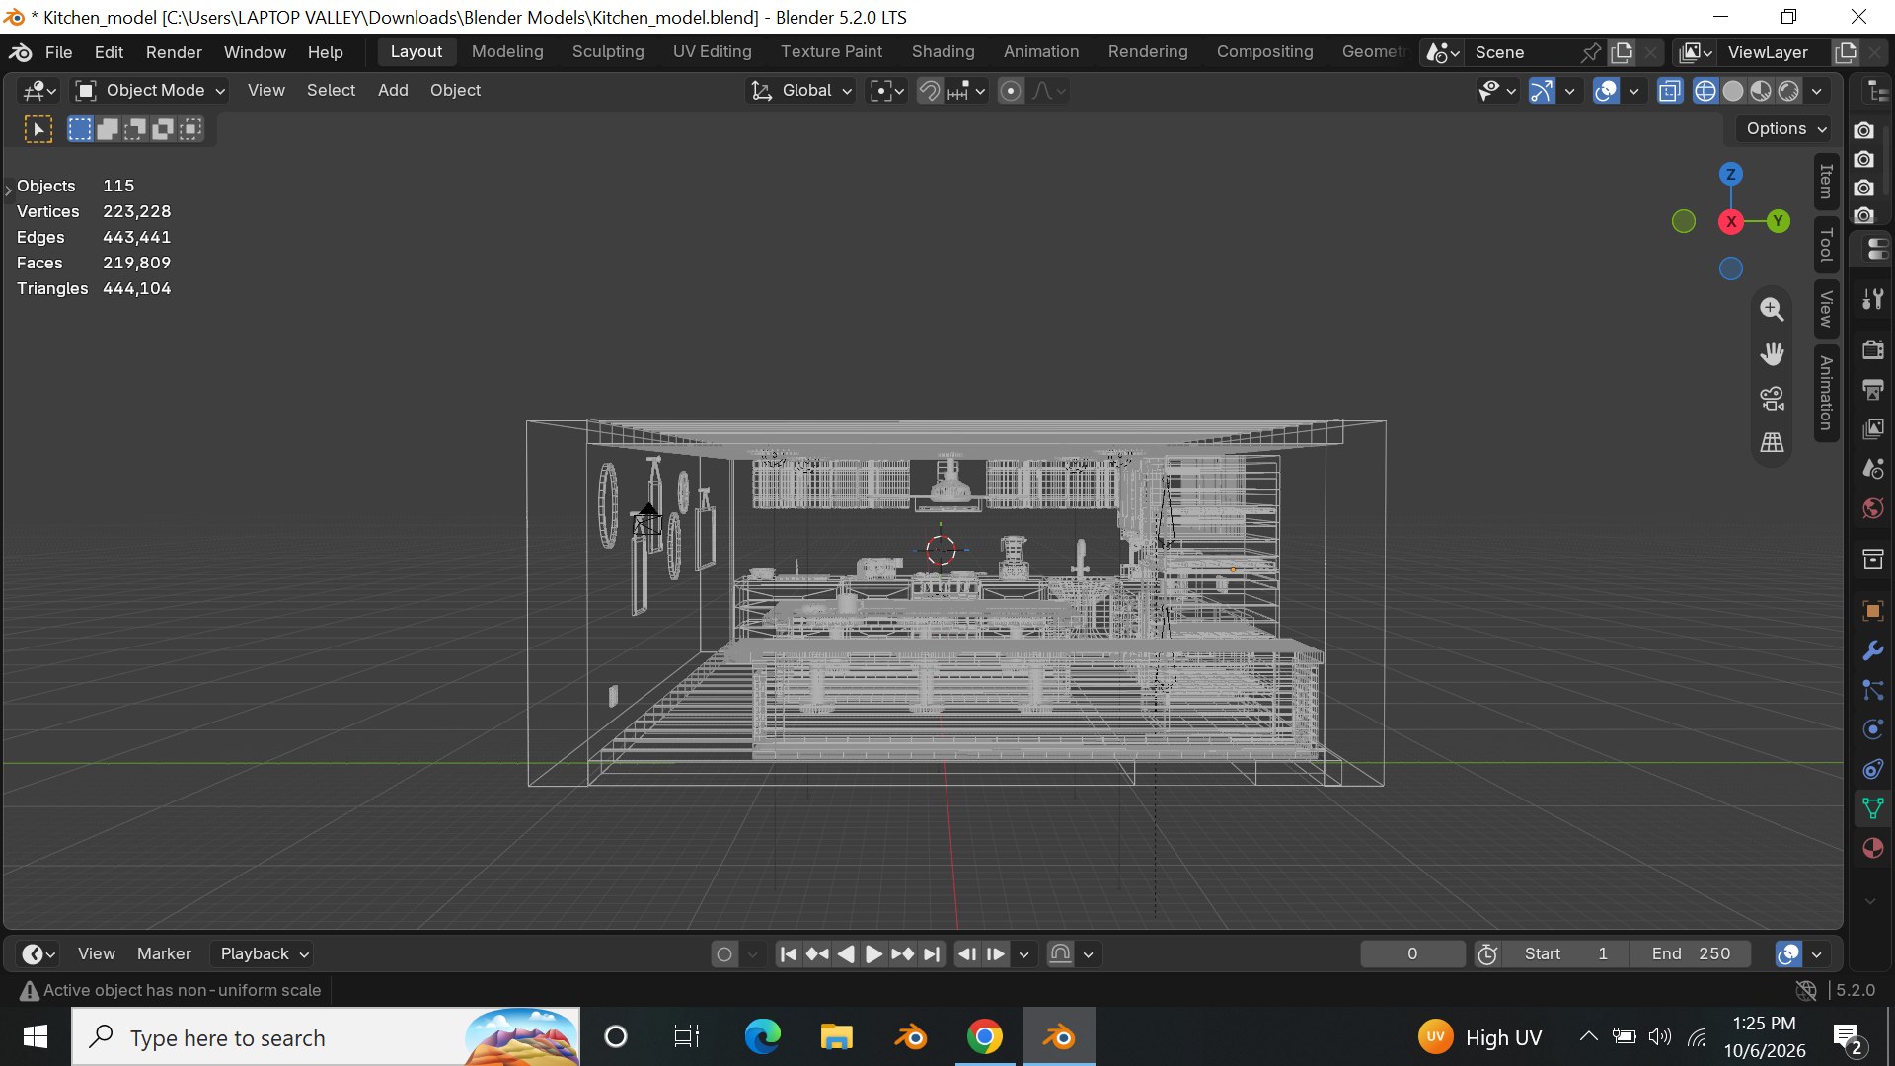
Task: Open the Physics properties icon
Action: [1872, 729]
